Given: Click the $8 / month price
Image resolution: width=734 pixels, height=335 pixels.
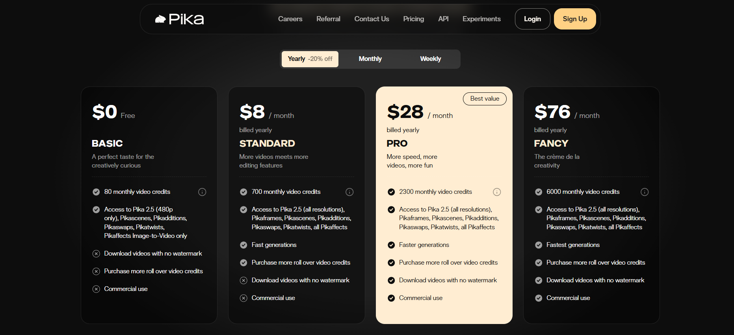Looking at the screenshot, I should [x=267, y=112].
